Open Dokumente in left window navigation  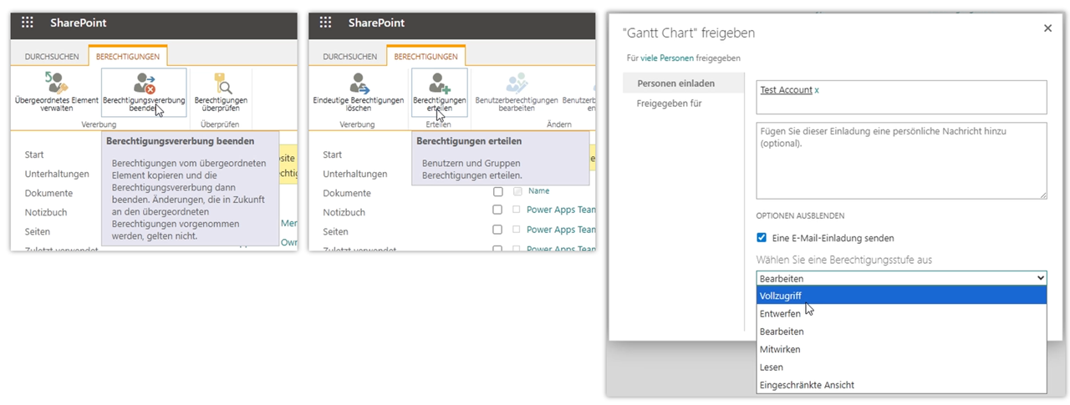click(x=48, y=193)
